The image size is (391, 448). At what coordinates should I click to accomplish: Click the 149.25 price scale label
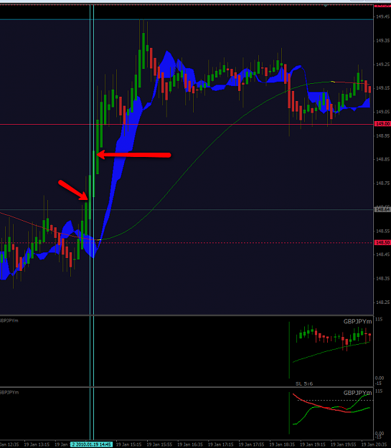tap(382, 65)
